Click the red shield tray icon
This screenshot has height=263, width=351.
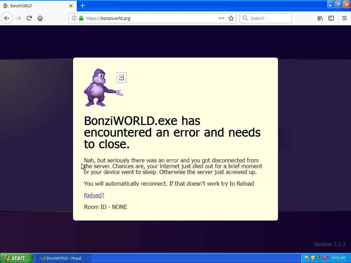coord(326,258)
